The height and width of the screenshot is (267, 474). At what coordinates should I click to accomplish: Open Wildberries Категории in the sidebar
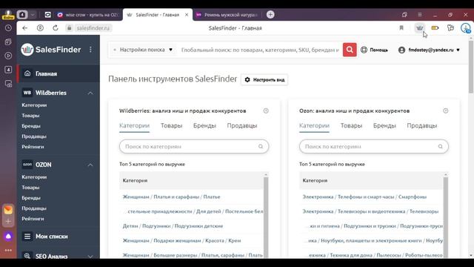pos(34,105)
